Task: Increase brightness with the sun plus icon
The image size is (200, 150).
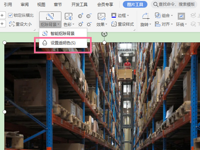Action: 81,24
